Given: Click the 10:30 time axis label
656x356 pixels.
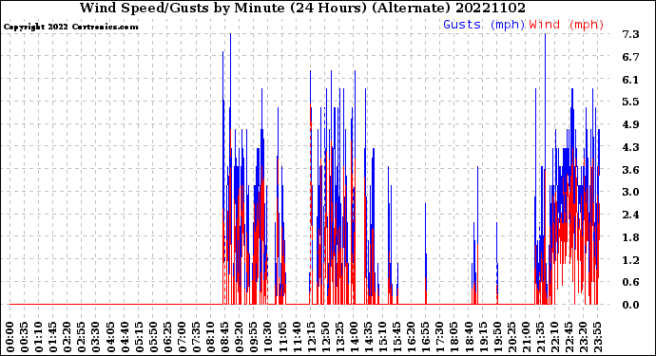Looking at the screenshot, I should pyautogui.click(x=267, y=337).
